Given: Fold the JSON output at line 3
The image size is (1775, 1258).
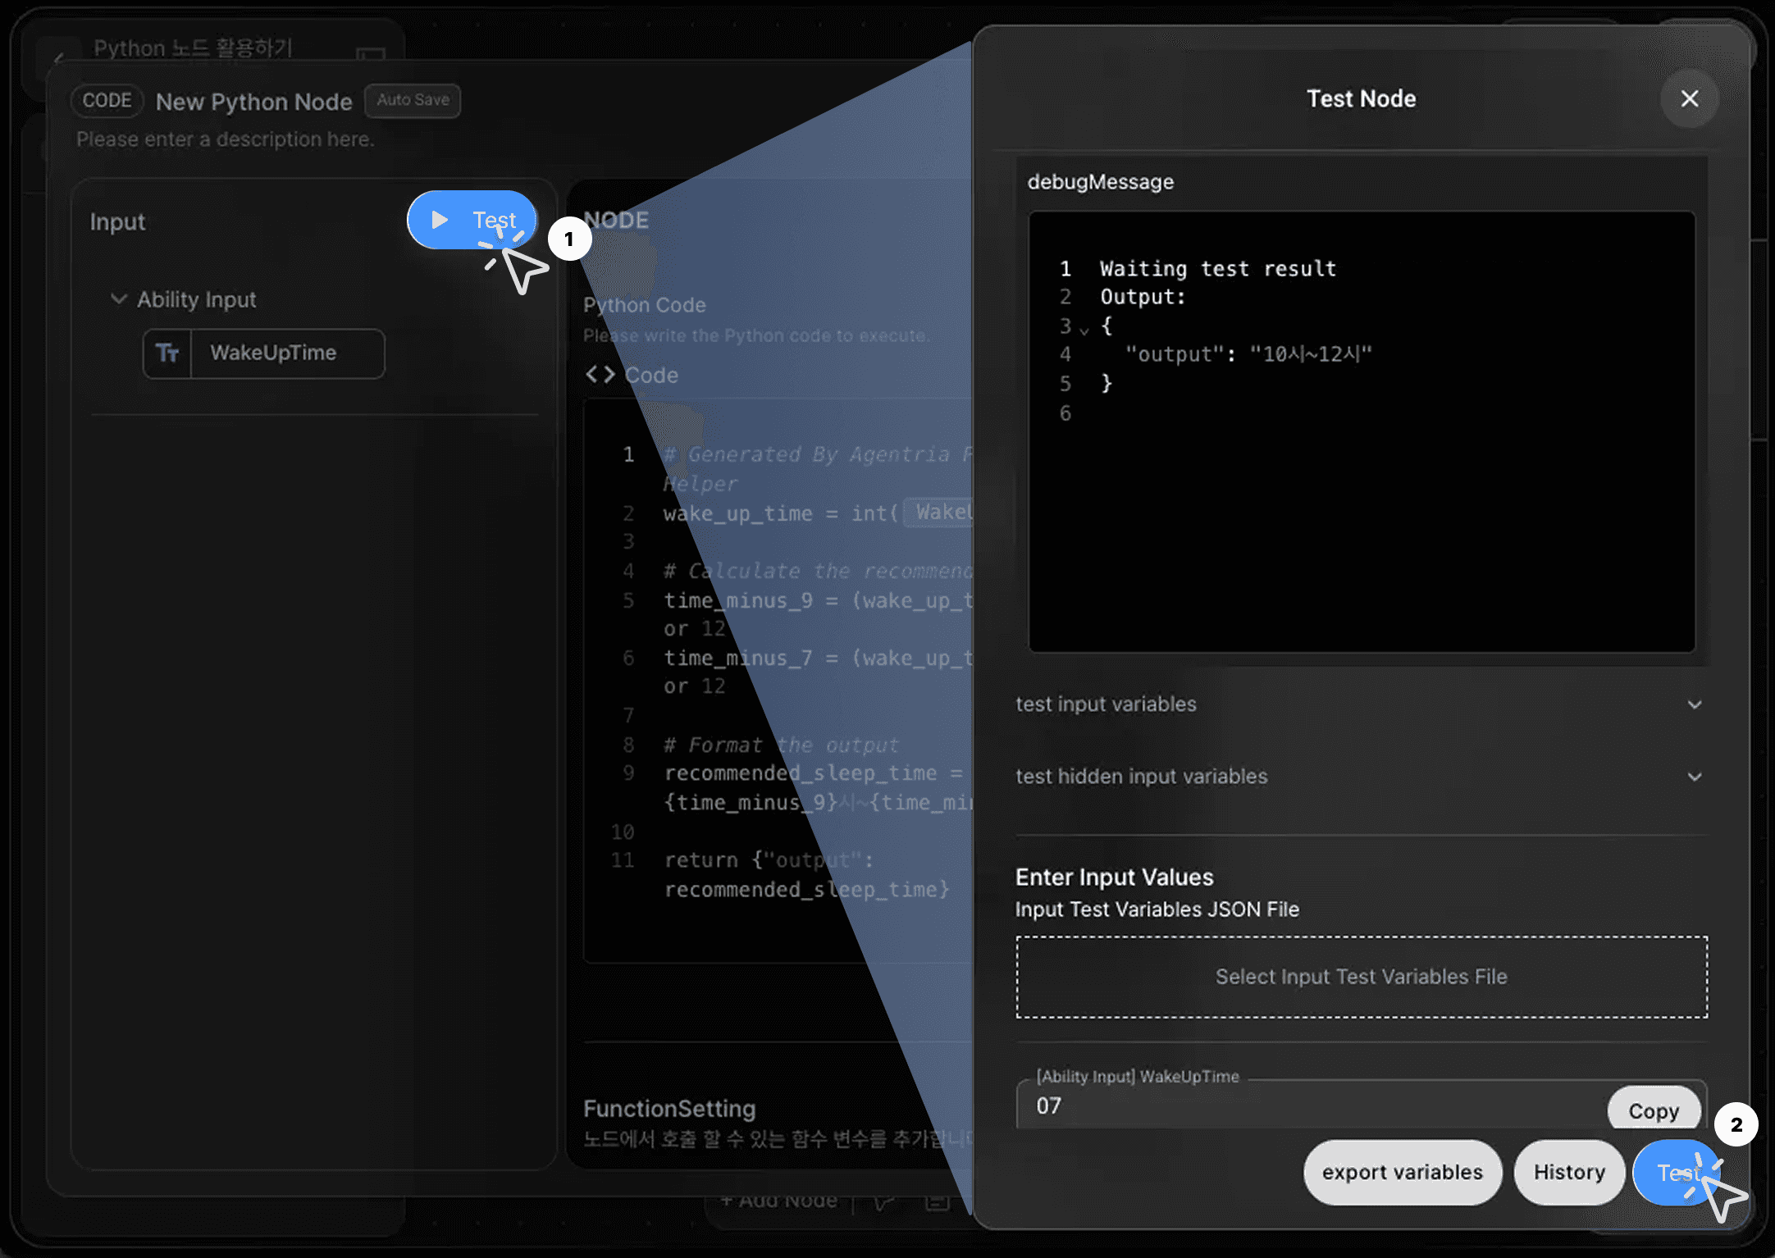Looking at the screenshot, I should [x=1084, y=330].
